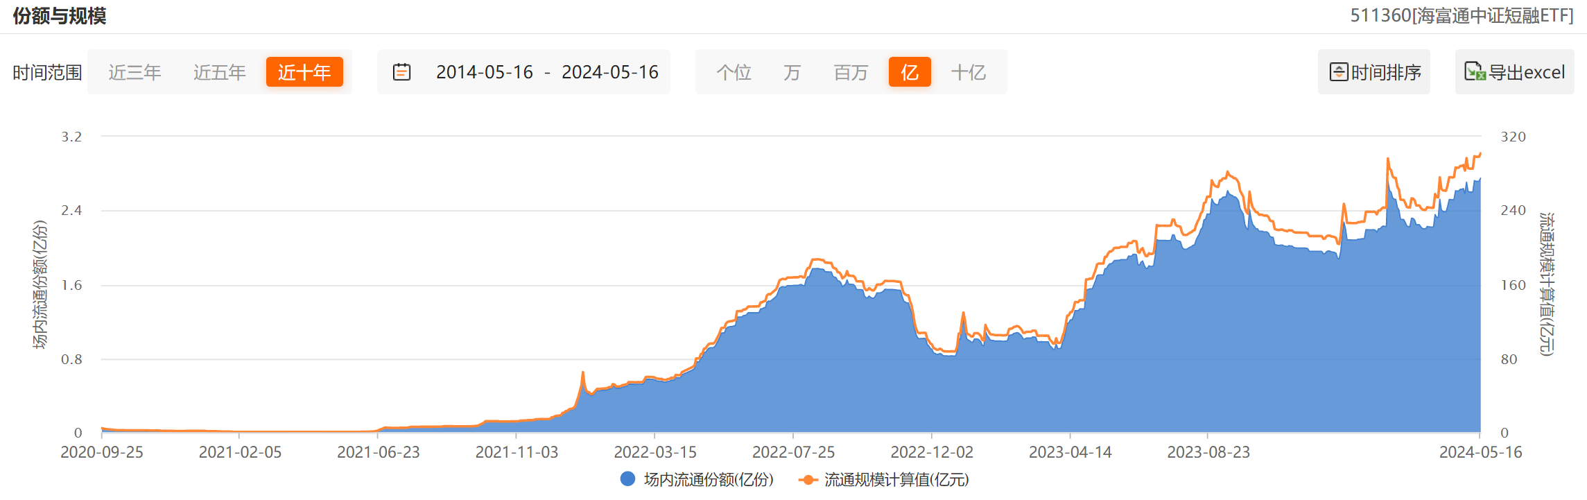Click x-axis label 2024-05-16
Viewport: 1587px width, 500px height.
click(x=1480, y=452)
